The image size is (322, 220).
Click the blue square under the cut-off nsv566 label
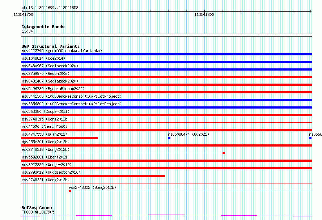pos(310,138)
